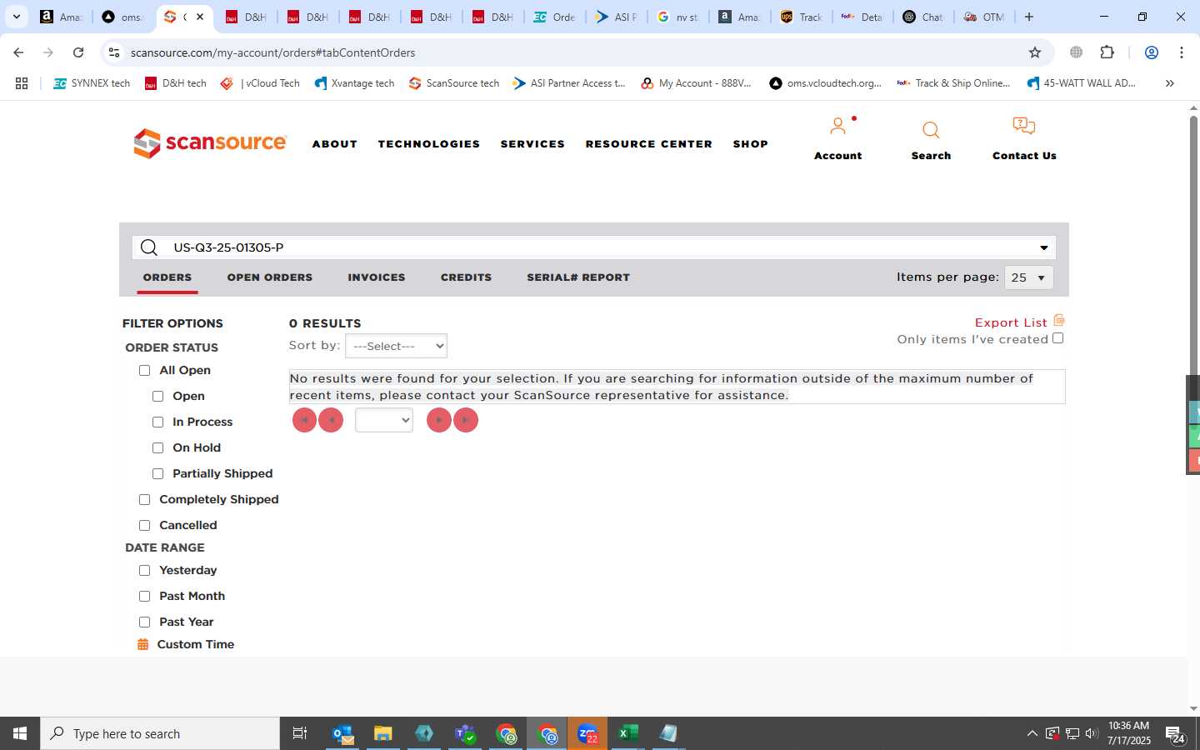Open Excel from the taskbar
This screenshot has height=750, width=1200.
coord(627,733)
